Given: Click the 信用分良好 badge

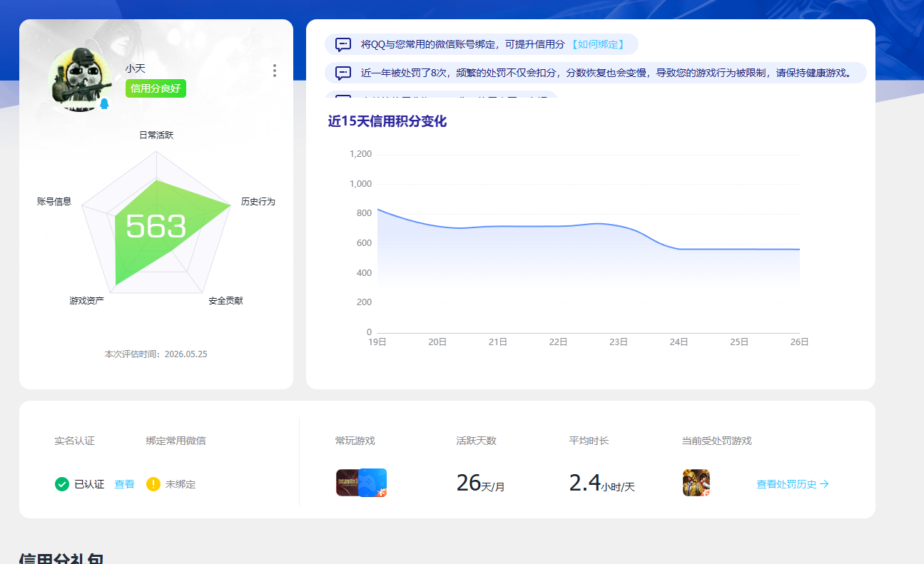Looking at the screenshot, I should point(156,88).
